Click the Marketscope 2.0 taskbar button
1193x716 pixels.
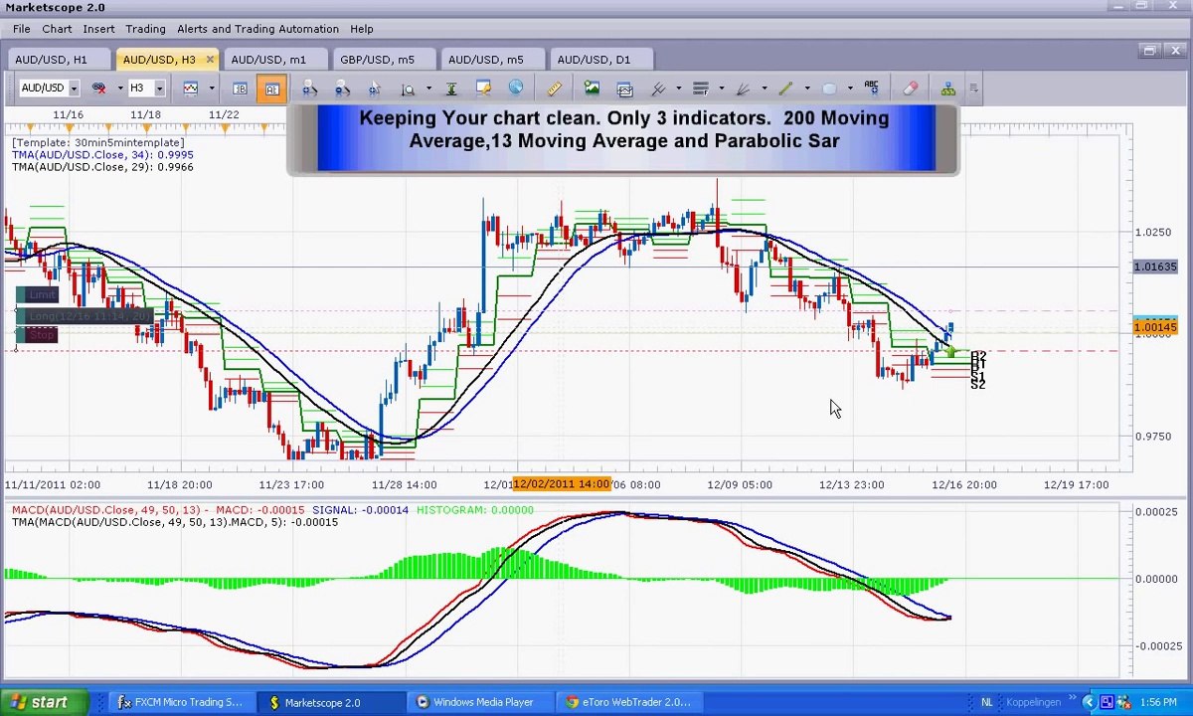tap(329, 702)
